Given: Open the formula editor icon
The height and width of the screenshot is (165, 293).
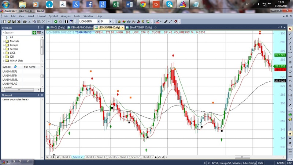Looking at the screenshot, I should [138, 22].
